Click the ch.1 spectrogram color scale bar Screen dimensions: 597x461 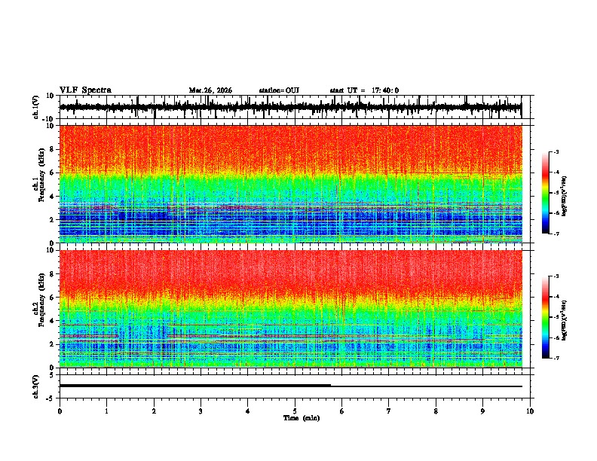tap(545, 193)
